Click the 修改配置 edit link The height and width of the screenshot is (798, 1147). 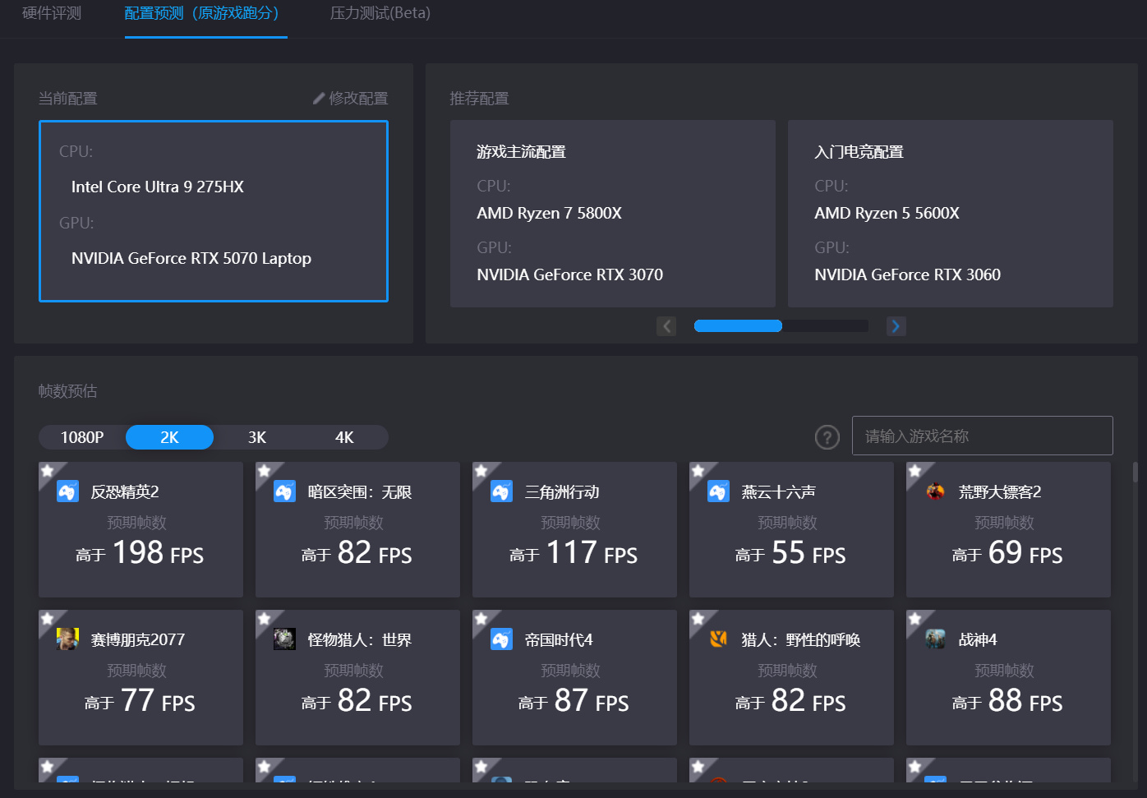coord(351,99)
